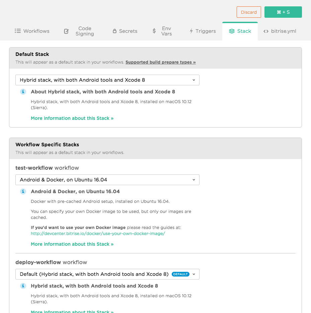The image size is (311, 313).
Task: Click 'Docker with pre-cached Android setup' description
Action: pos(100,202)
